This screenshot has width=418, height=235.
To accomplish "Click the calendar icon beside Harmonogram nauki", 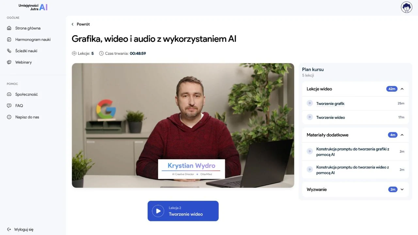I will pos(9,39).
